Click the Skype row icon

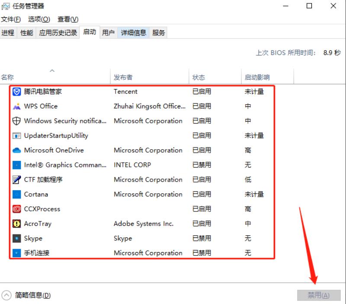coord(16,238)
